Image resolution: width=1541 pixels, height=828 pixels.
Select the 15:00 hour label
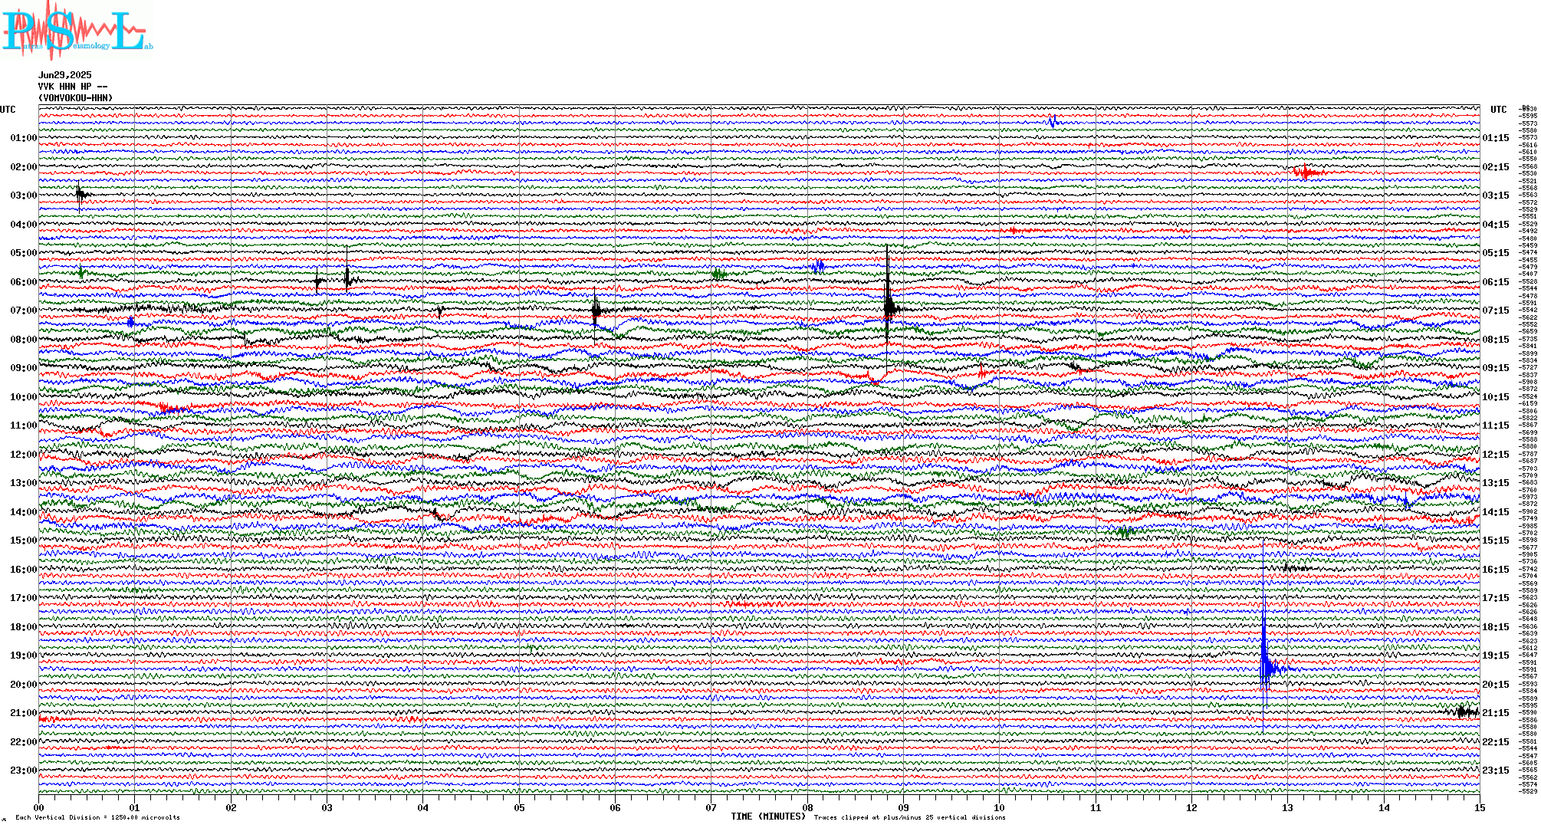pos(24,540)
